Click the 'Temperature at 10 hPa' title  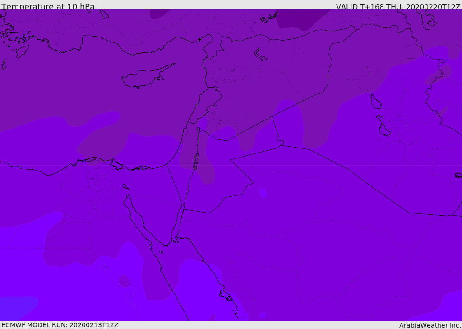pyautogui.click(x=48, y=6)
